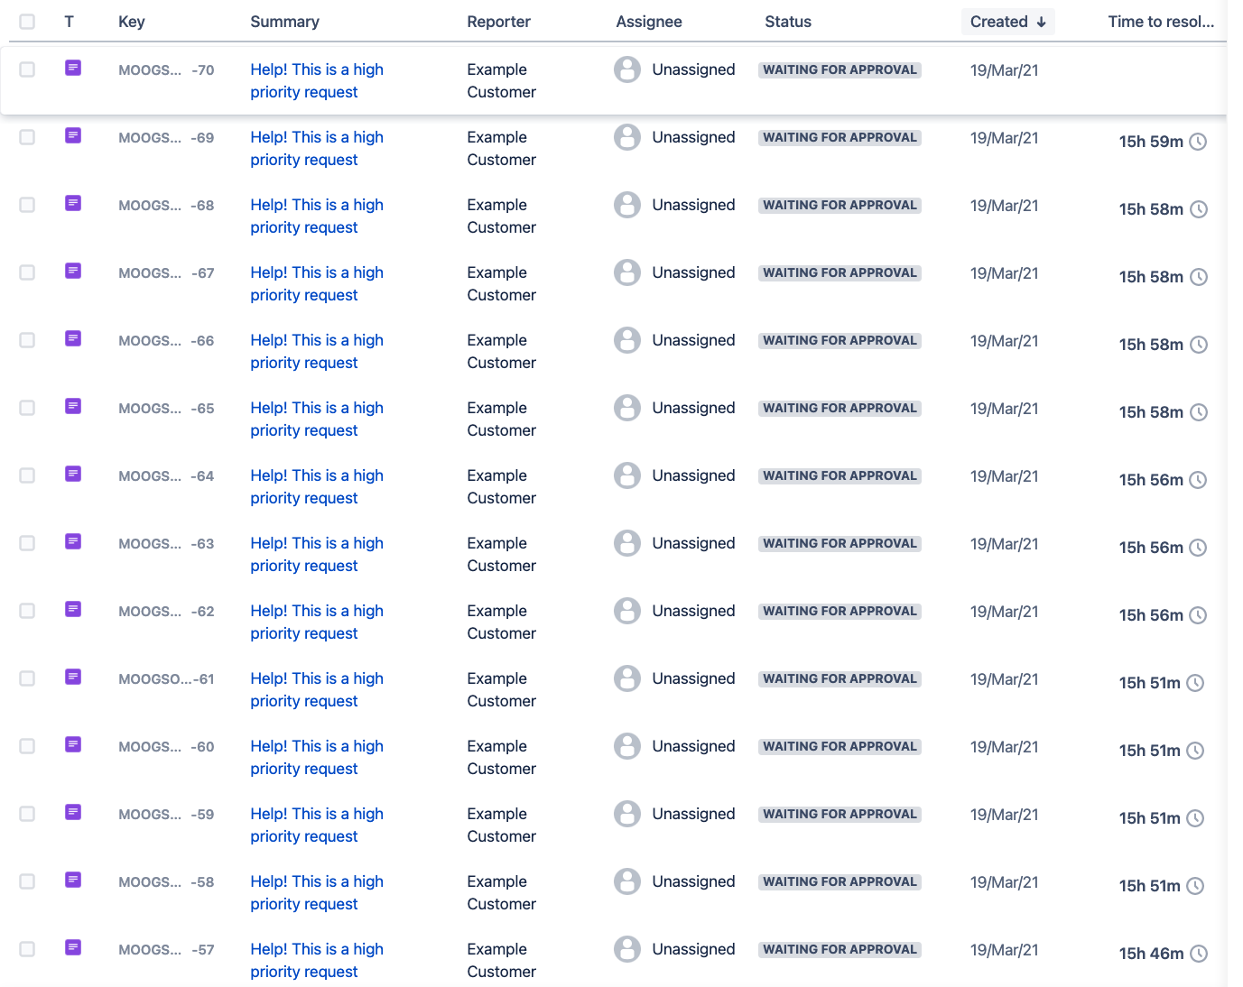The height and width of the screenshot is (987, 1243).
Task: Tick the checkbox for issue MOOGS-59
Action: 27,814
